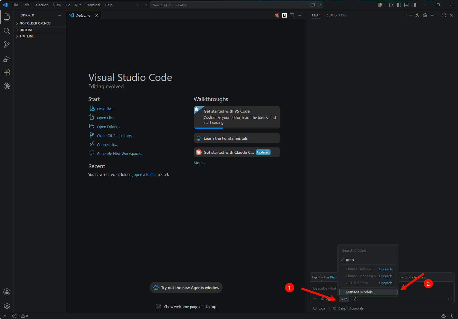Open the Get started with VS Code walkthrough
The image size is (458, 319).
(237, 117)
